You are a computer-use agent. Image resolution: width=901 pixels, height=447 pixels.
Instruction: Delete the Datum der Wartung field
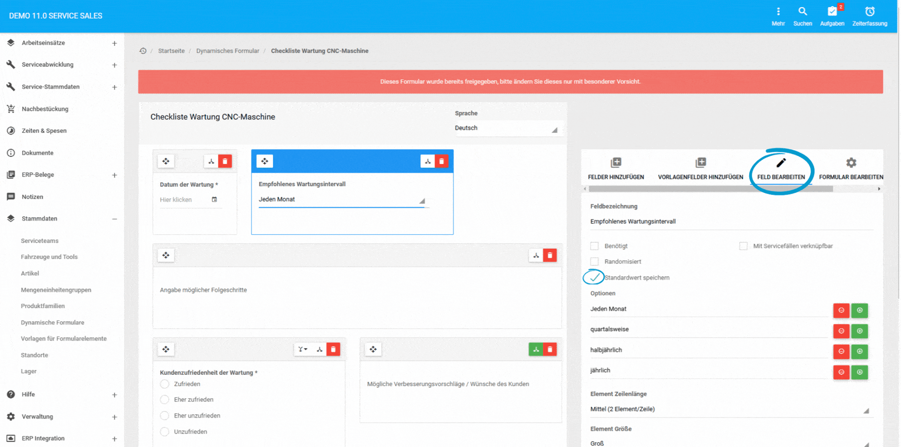[225, 161]
